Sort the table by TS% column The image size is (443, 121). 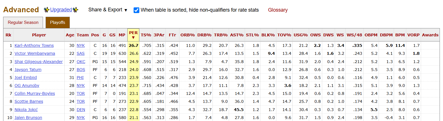click(x=146, y=35)
